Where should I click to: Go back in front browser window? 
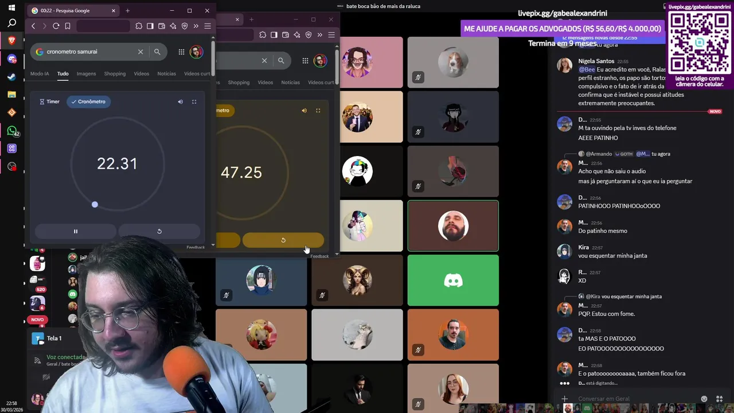33,26
